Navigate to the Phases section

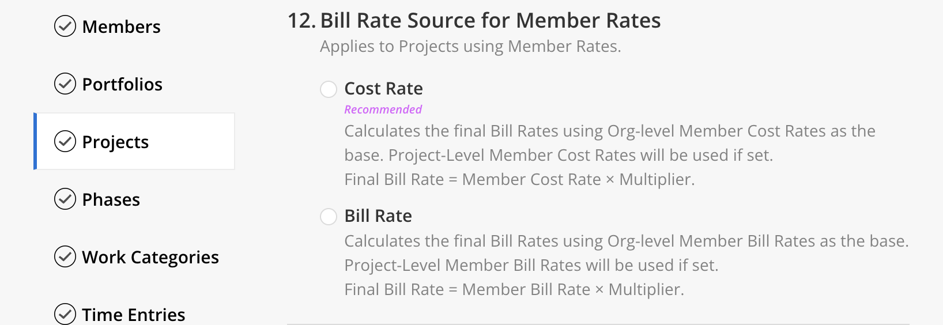pyautogui.click(x=111, y=199)
